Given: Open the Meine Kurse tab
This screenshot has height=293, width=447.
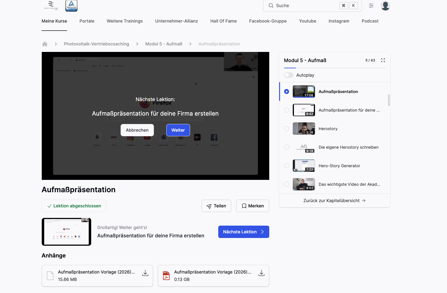Looking at the screenshot, I should click(54, 21).
